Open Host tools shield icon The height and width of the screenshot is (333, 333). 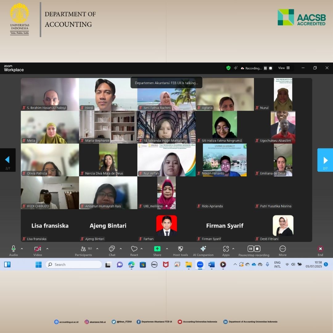(180, 249)
